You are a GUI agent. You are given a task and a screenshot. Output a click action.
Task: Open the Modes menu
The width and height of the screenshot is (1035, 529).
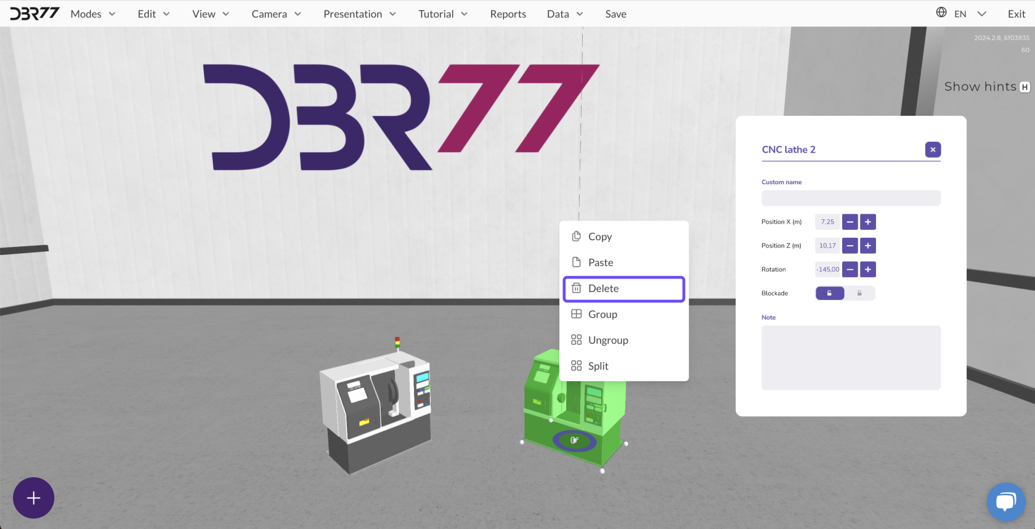pyautogui.click(x=93, y=14)
